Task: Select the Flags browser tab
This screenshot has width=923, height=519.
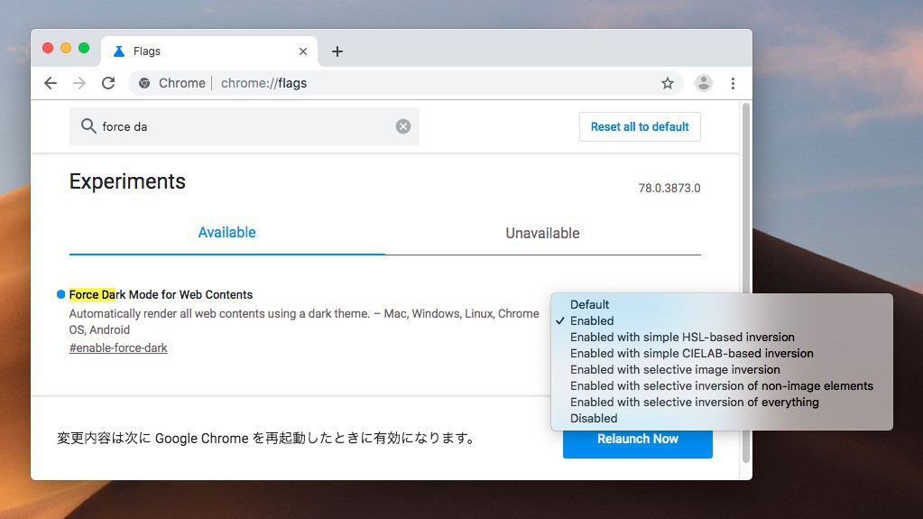Action: click(209, 51)
